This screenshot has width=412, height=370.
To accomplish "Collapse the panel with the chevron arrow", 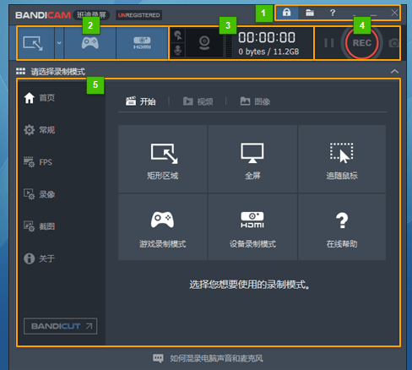I will (394, 71).
